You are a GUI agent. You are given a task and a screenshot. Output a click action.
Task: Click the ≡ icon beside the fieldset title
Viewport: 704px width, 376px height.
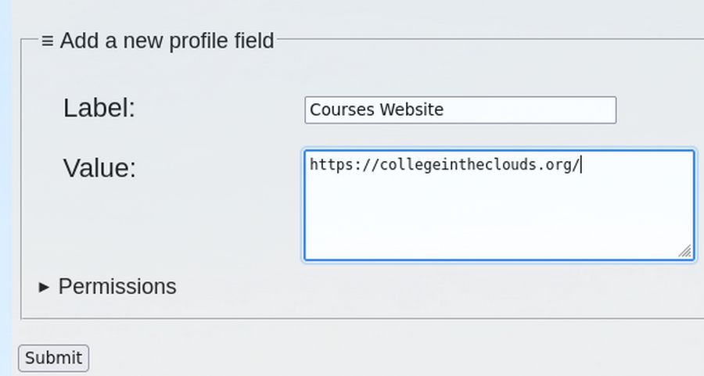47,41
